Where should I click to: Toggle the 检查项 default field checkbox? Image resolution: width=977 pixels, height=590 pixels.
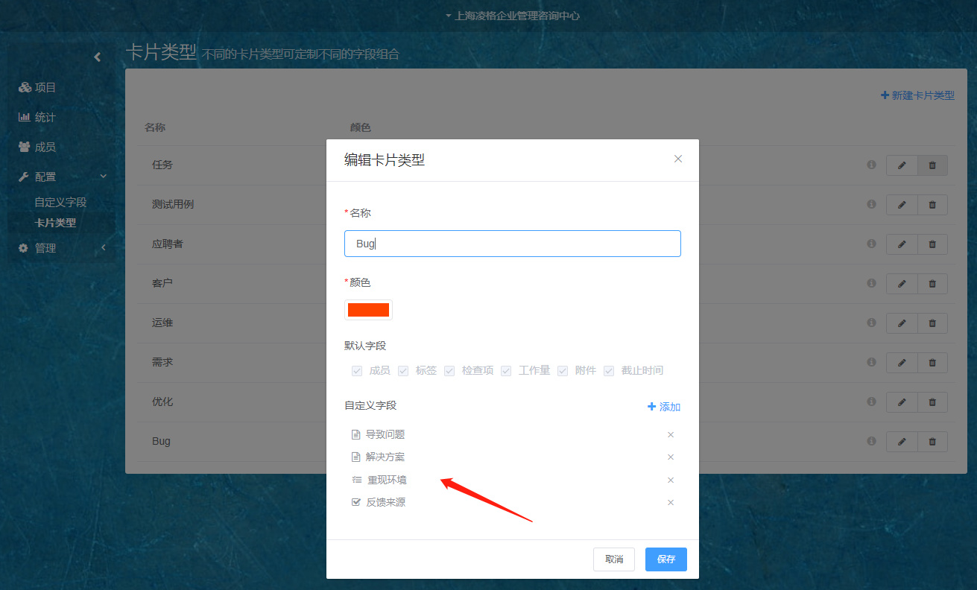tap(449, 371)
